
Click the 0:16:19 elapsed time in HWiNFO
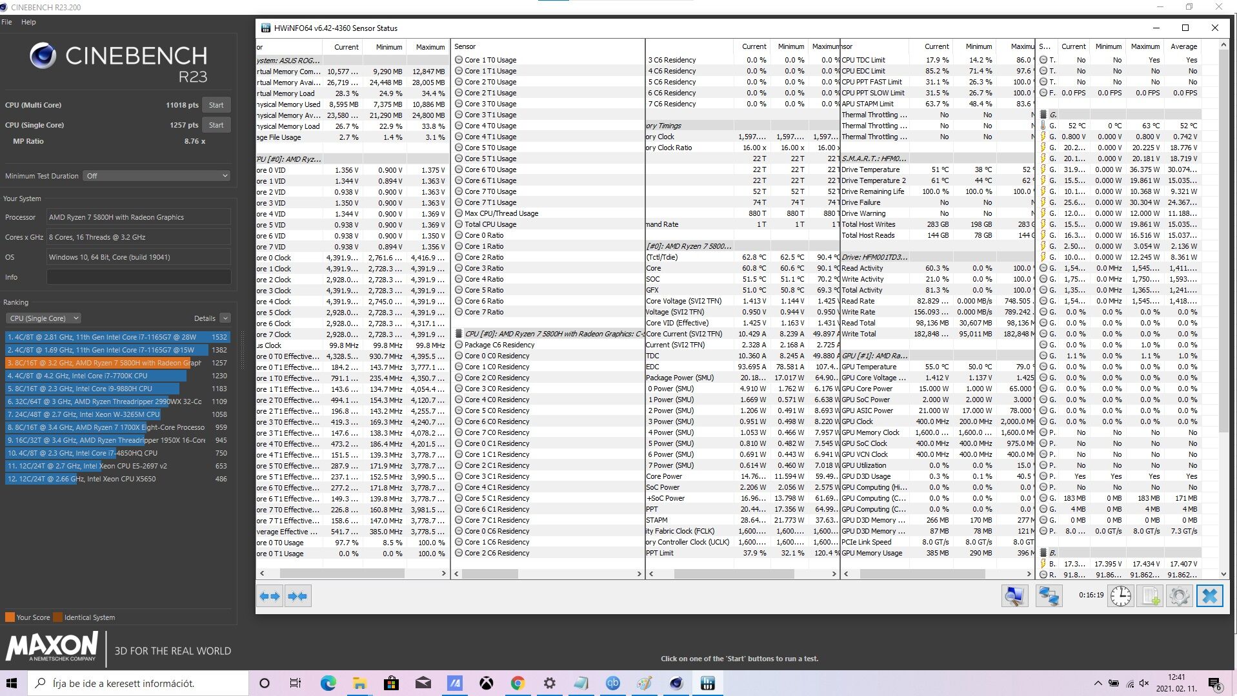[x=1091, y=595]
